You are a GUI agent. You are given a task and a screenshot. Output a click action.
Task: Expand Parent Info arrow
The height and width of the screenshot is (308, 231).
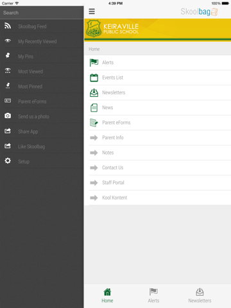[94, 137]
